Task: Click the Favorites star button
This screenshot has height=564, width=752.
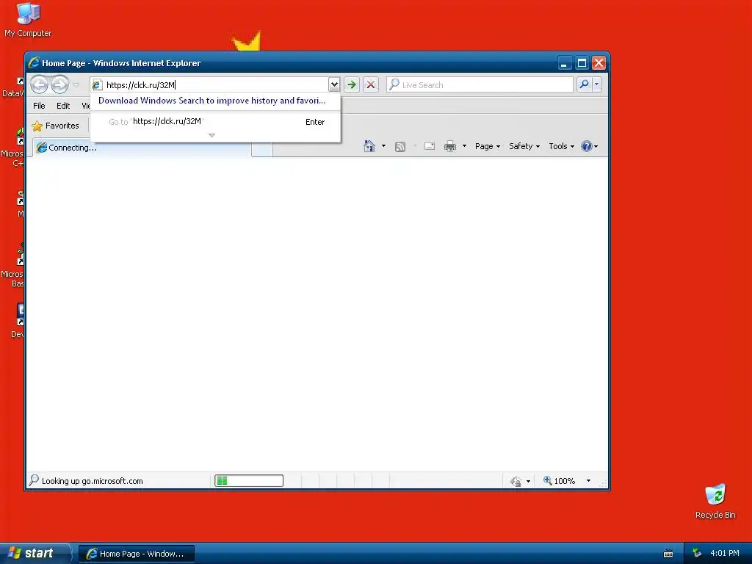Action: coord(55,126)
